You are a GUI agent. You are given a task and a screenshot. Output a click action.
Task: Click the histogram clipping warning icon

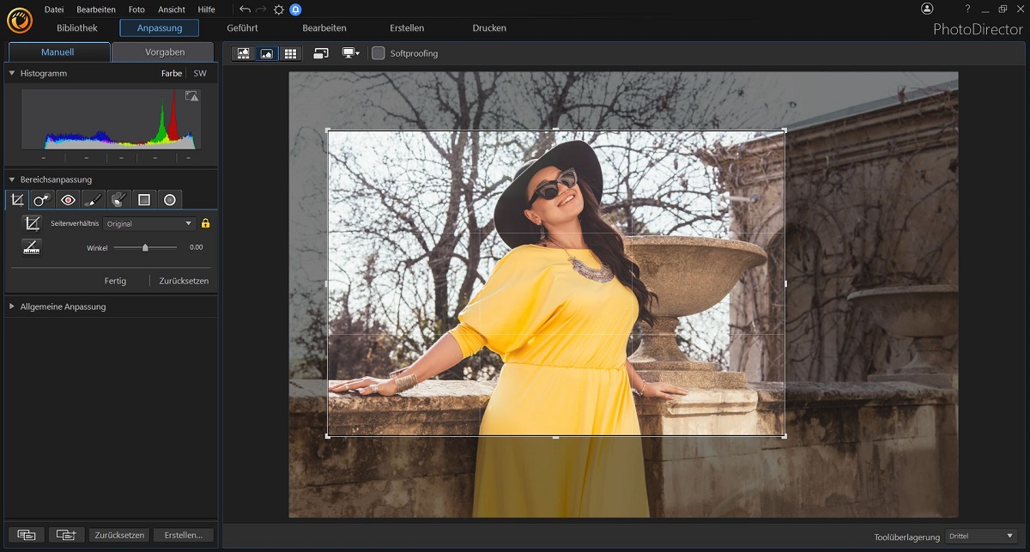coord(191,96)
